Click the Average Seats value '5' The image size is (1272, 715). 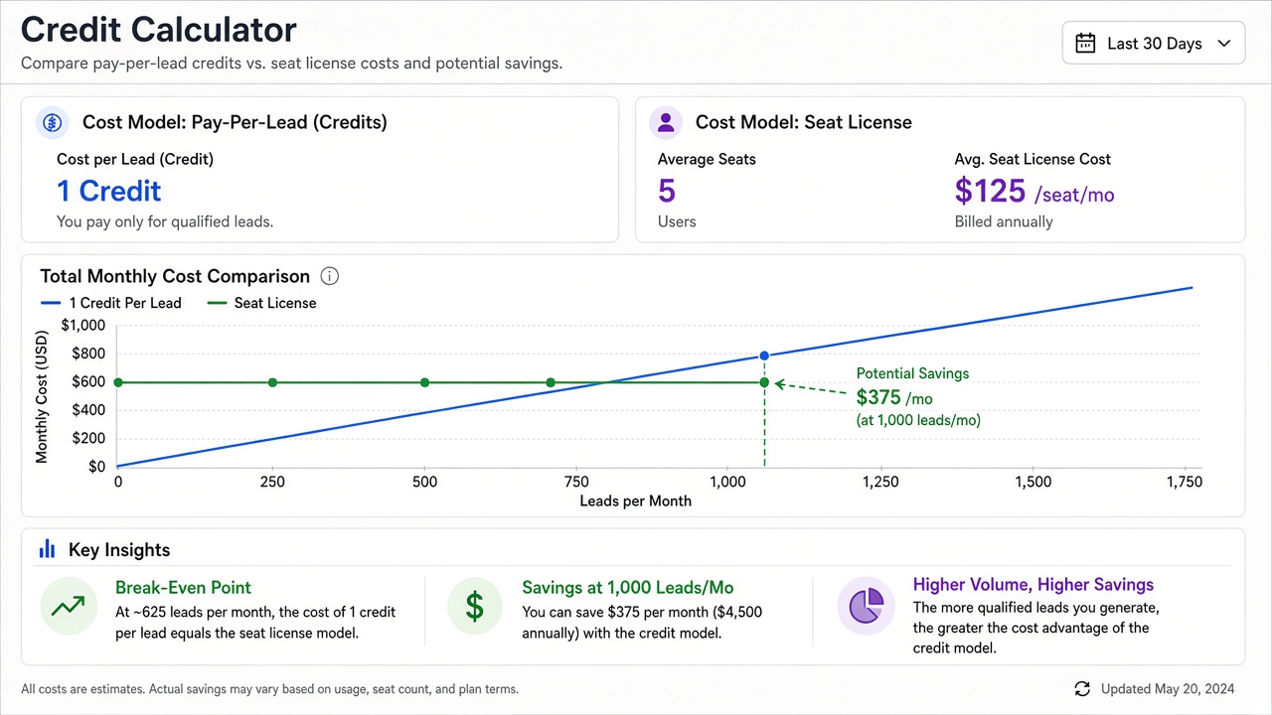tap(667, 191)
